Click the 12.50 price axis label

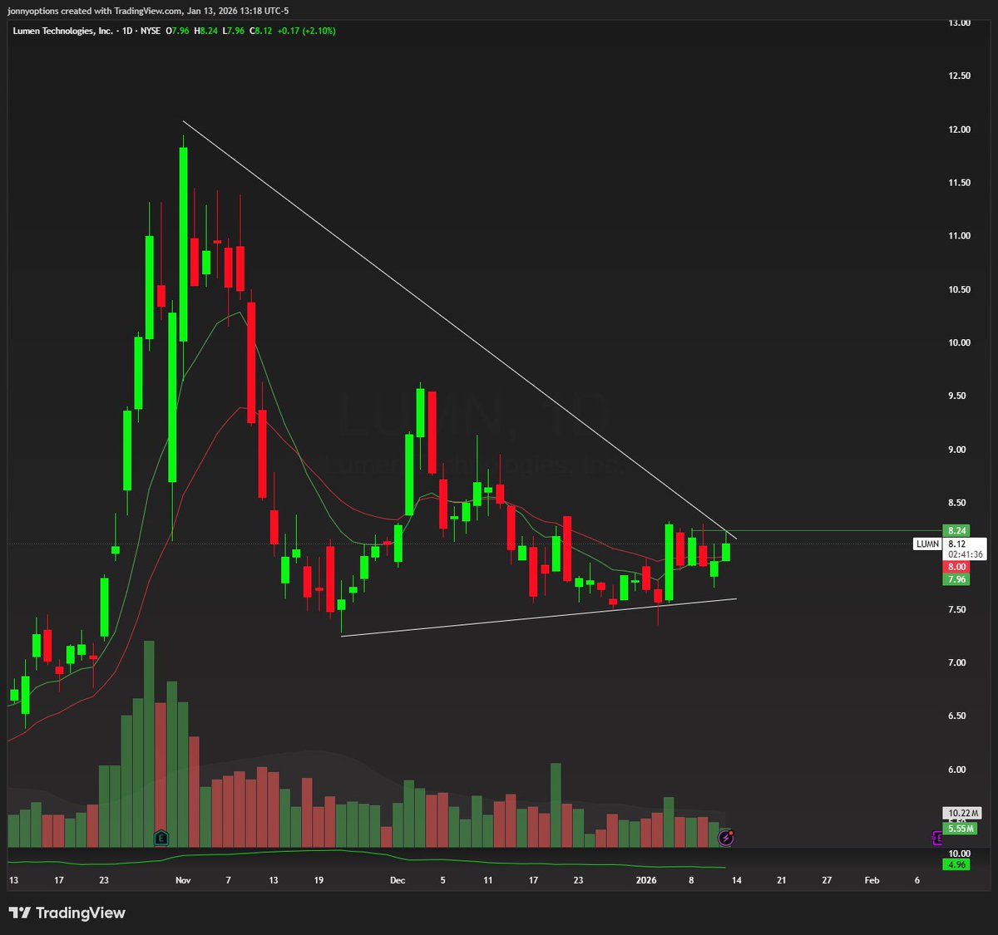(959, 76)
